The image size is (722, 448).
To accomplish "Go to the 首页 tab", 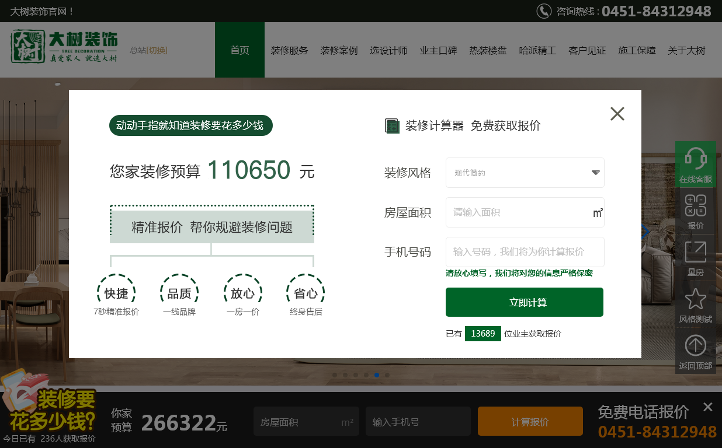I will (239, 50).
